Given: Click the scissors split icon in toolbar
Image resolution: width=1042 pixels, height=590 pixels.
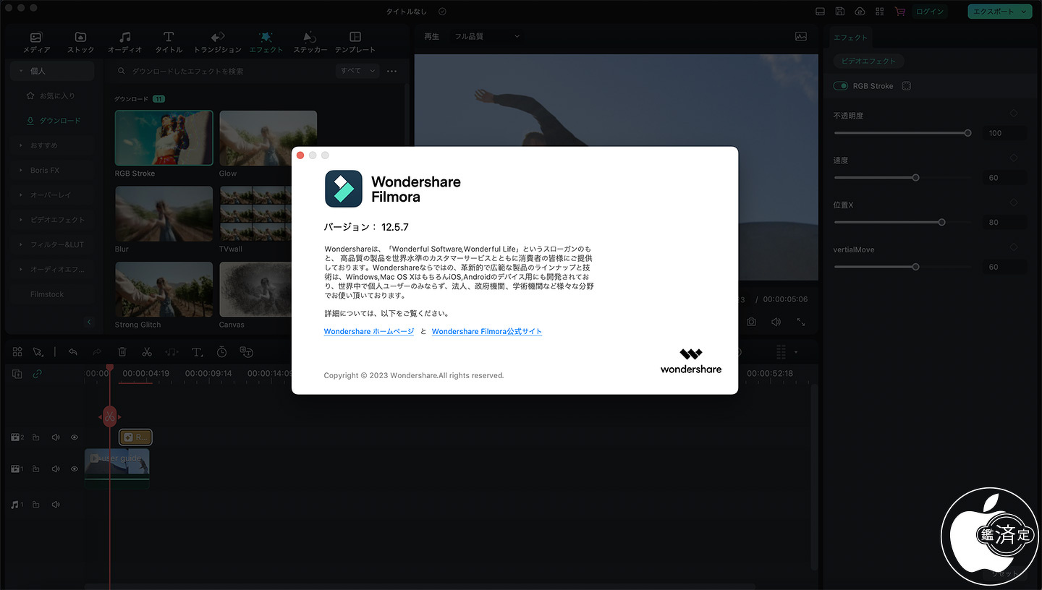Looking at the screenshot, I should click(x=147, y=352).
